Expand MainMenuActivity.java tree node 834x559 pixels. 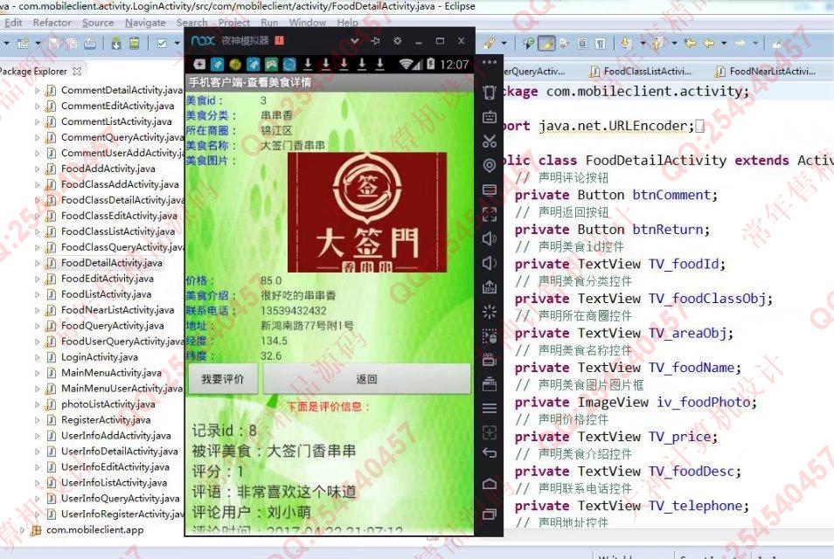(x=38, y=373)
